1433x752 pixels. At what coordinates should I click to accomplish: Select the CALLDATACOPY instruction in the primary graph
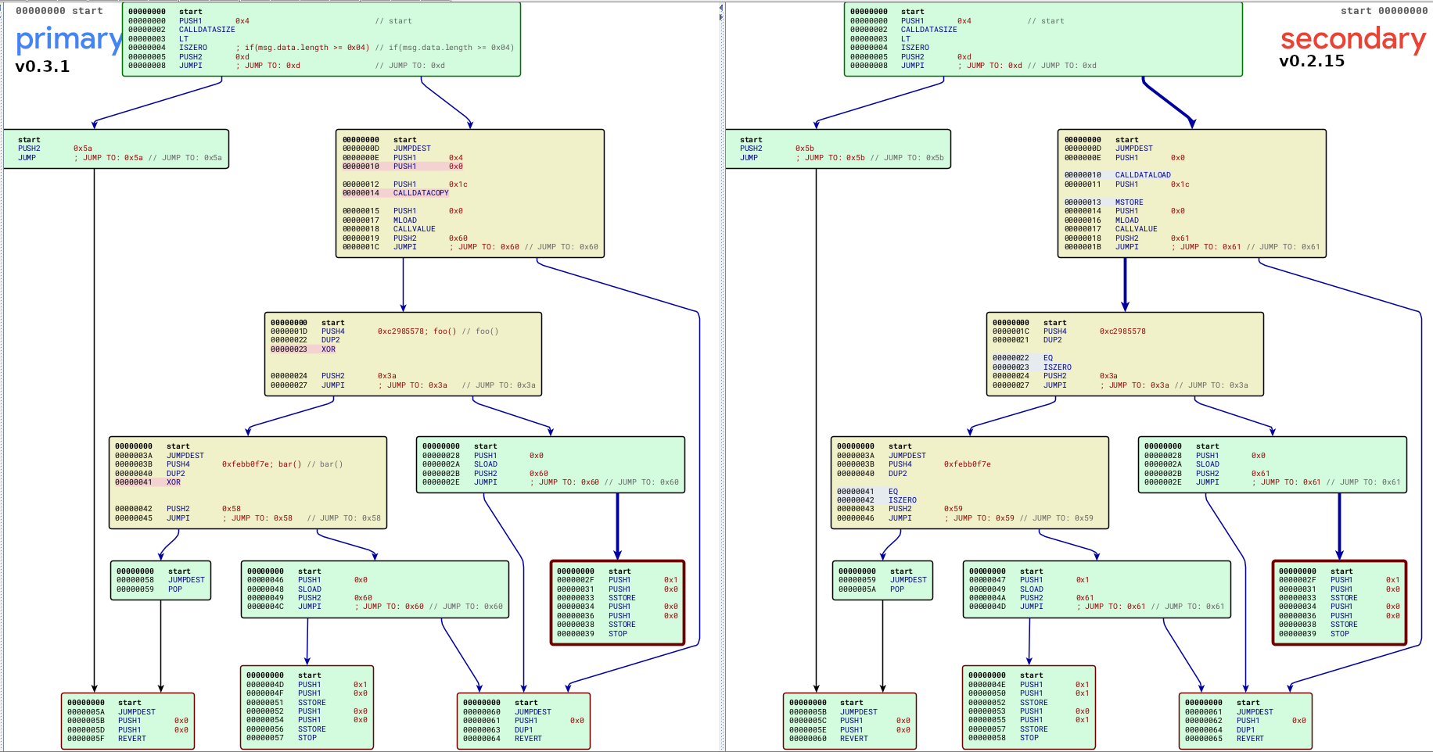click(x=420, y=192)
